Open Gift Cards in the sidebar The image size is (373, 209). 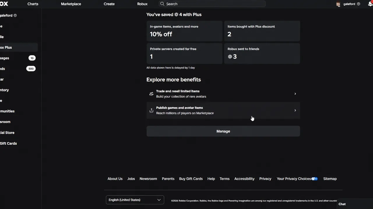(8, 143)
